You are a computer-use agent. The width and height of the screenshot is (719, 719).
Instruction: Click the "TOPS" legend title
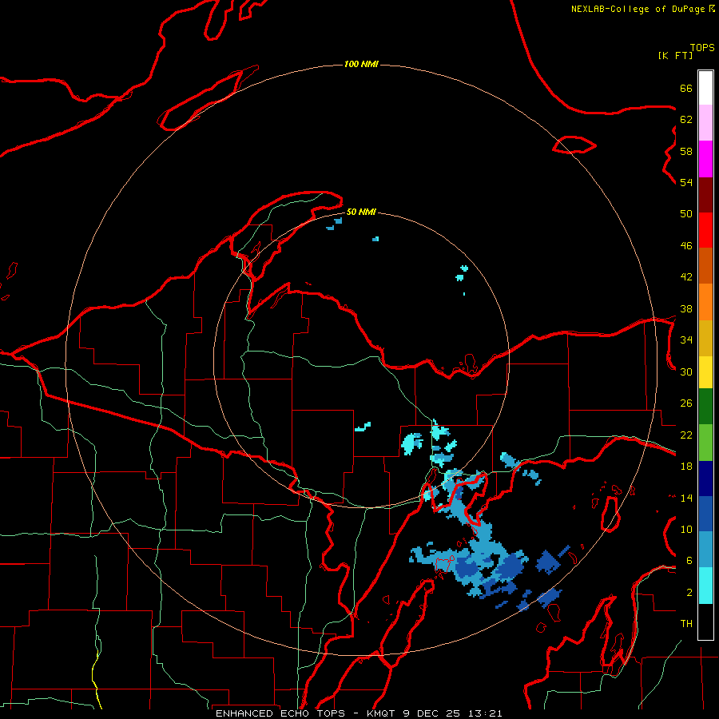pos(702,48)
